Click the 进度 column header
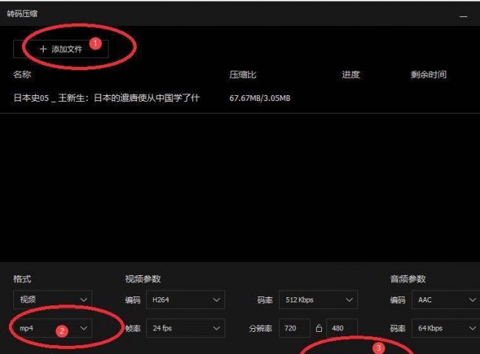 point(351,74)
